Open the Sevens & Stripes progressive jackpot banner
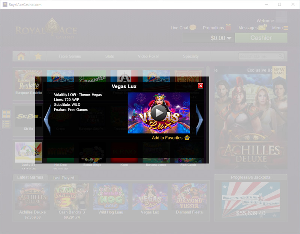This screenshot has height=234, width=300. click(250, 200)
